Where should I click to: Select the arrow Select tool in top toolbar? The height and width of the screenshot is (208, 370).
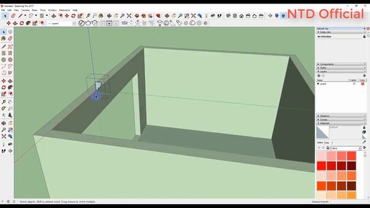(5, 16)
